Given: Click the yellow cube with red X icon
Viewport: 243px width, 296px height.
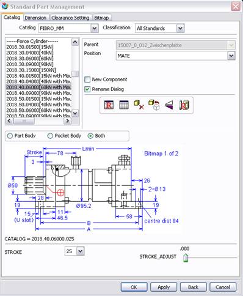Looking at the screenshot, I should (x=139, y=105).
